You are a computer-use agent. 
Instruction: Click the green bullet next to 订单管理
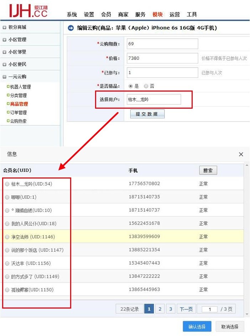(8, 112)
